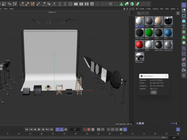Viewport: 187px width, 140px height.
Task: Open the green effector gear icon
Action: (184, 42)
